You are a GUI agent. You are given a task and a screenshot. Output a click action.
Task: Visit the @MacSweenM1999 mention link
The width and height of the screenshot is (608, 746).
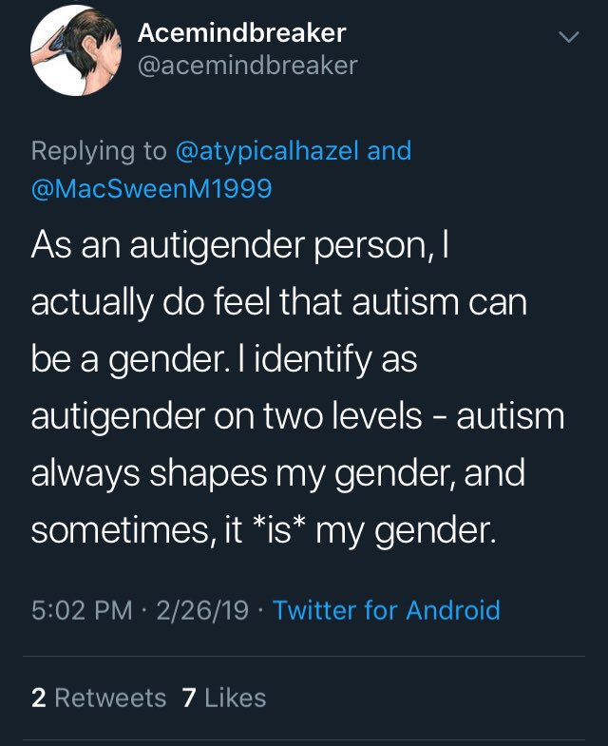(x=152, y=188)
